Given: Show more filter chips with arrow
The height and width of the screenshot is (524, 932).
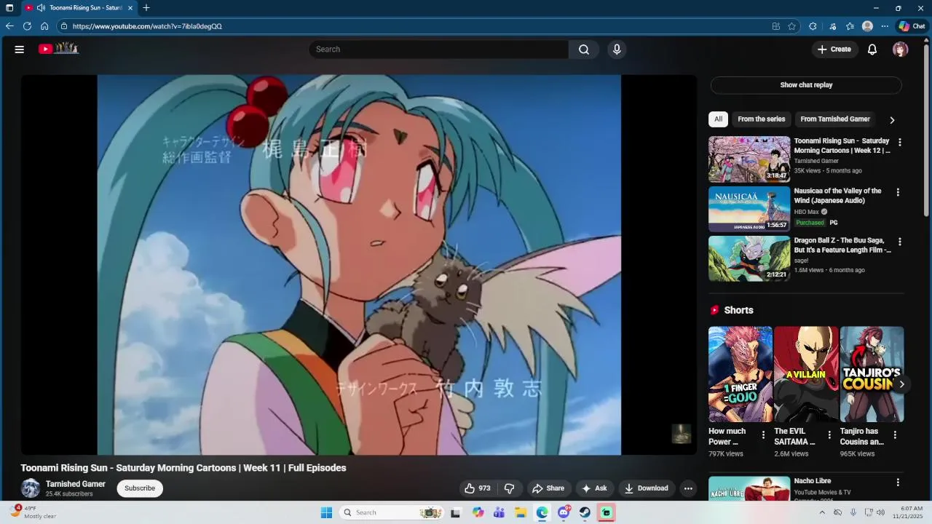Looking at the screenshot, I should coord(892,120).
